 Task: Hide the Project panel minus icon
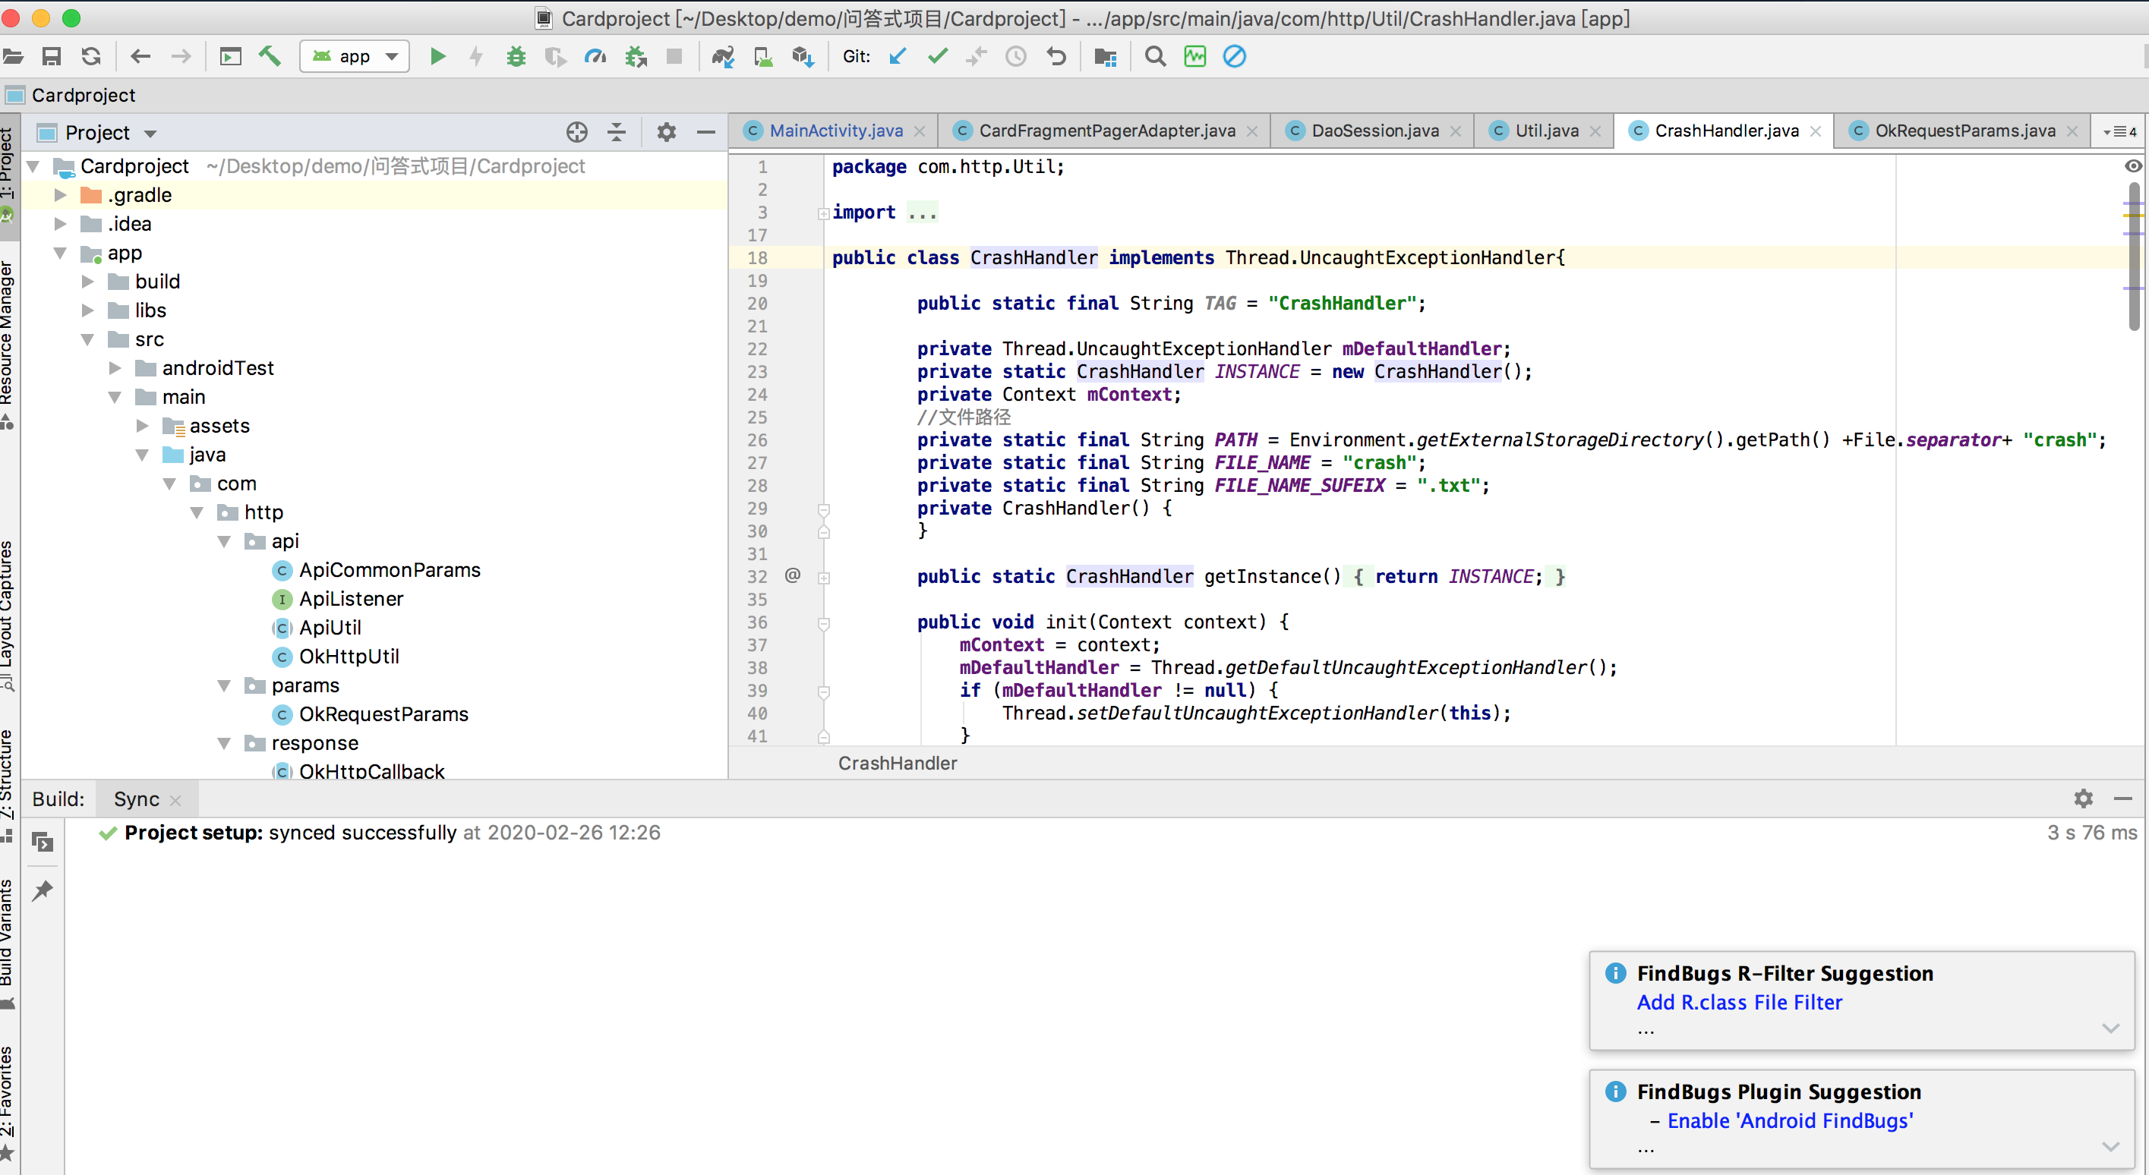(705, 133)
